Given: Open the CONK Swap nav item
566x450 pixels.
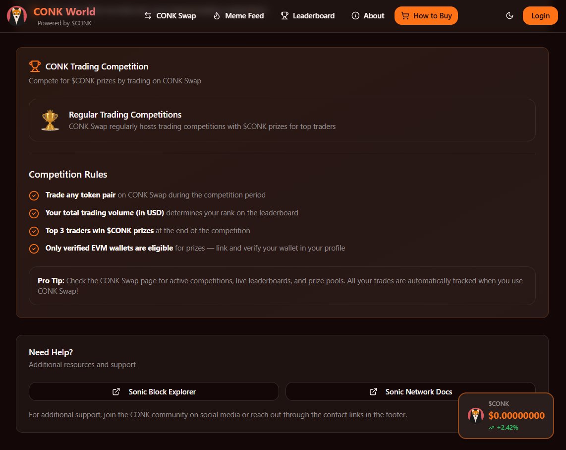Looking at the screenshot, I should (170, 16).
